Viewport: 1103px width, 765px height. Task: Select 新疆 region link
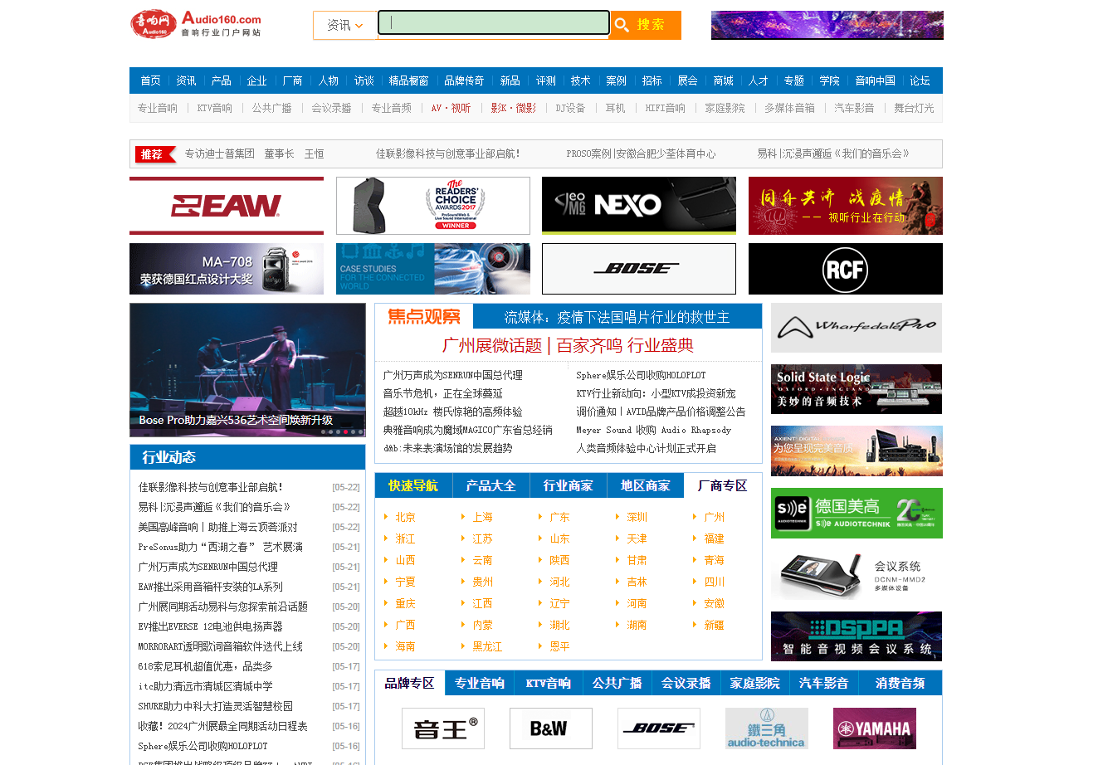pos(714,625)
